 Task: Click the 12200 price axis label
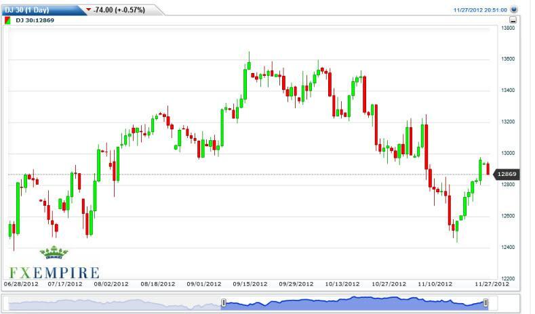508,278
